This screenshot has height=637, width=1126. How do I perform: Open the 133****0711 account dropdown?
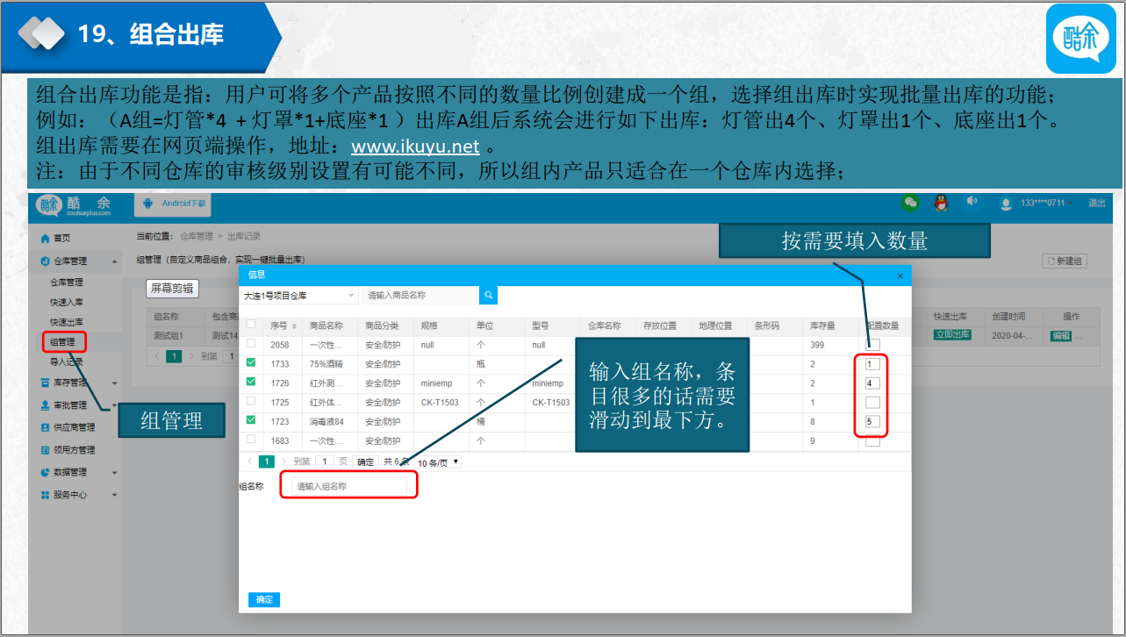coord(1046,204)
